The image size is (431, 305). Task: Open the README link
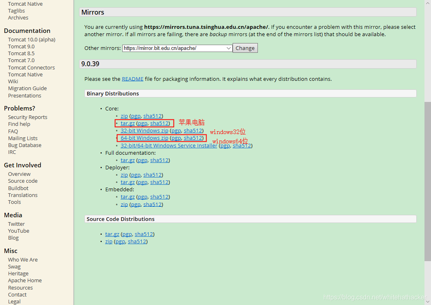132,79
